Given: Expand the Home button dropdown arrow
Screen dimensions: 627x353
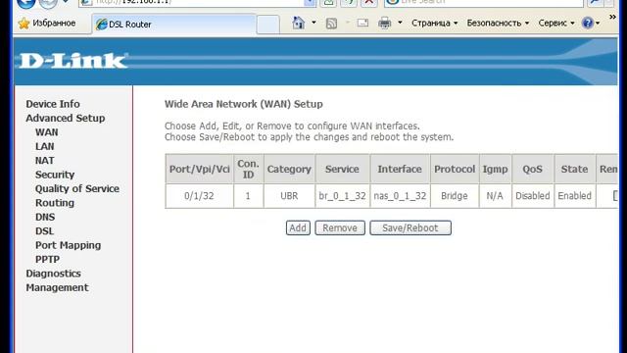Looking at the screenshot, I should point(313,23).
